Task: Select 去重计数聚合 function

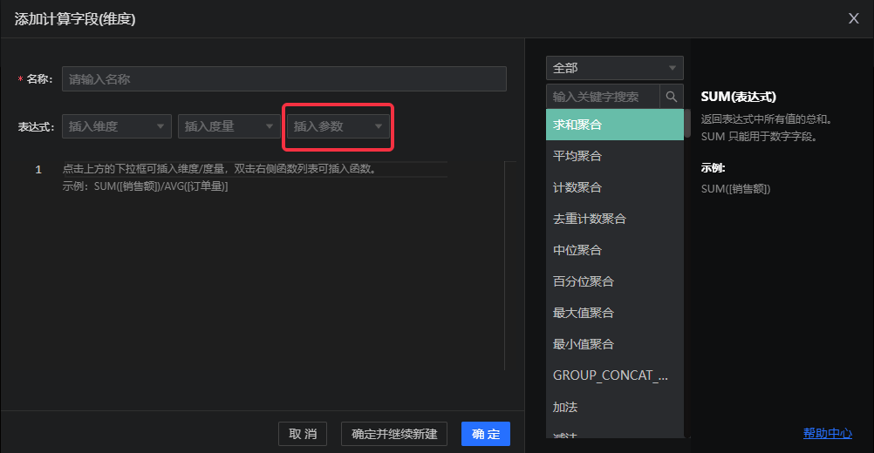Action: pos(614,219)
